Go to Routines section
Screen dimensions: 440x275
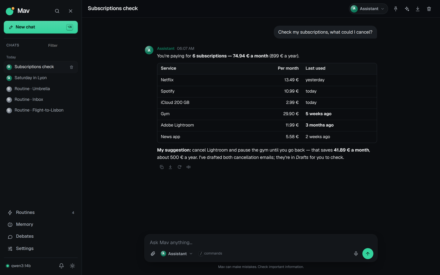pyautogui.click(x=41, y=213)
